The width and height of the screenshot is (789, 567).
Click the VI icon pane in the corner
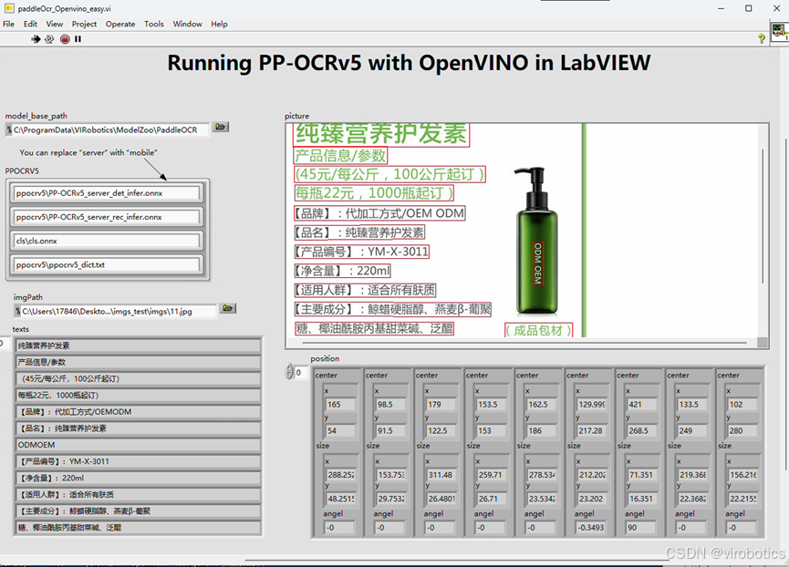click(780, 31)
